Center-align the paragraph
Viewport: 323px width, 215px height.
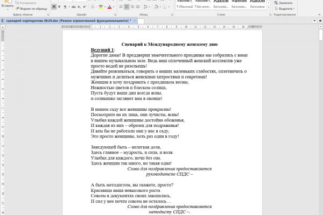click(x=127, y=7)
